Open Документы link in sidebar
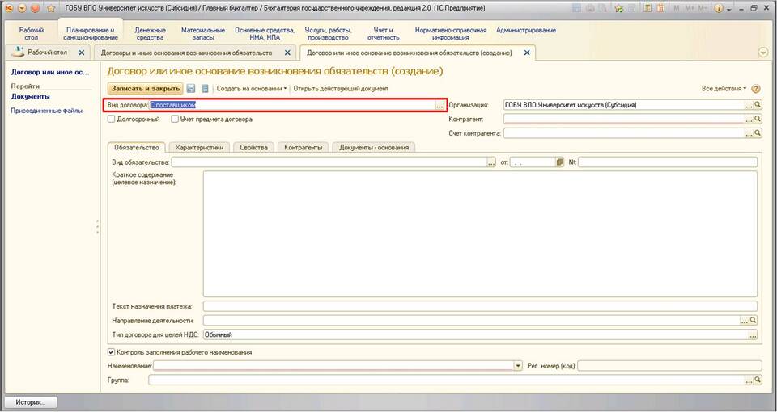The width and height of the screenshot is (777, 412). click(x=30, y=96)
